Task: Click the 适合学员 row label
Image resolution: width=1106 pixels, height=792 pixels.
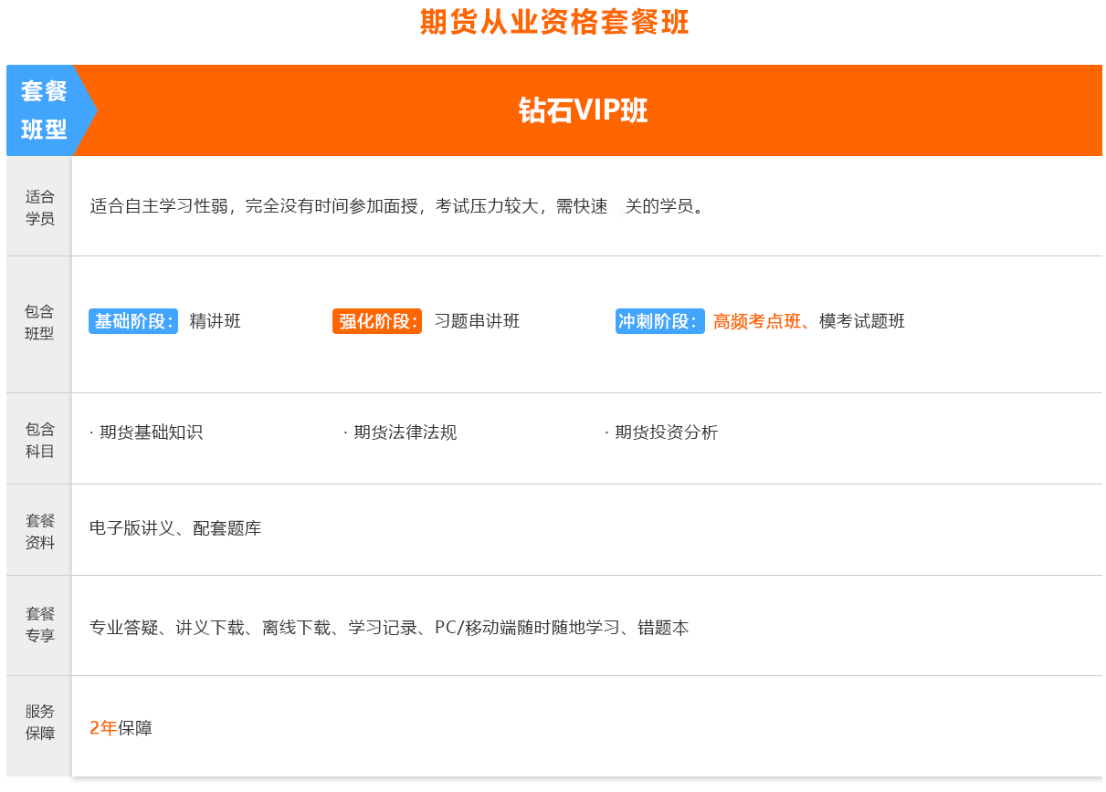Action: click(x=39, y=207)
